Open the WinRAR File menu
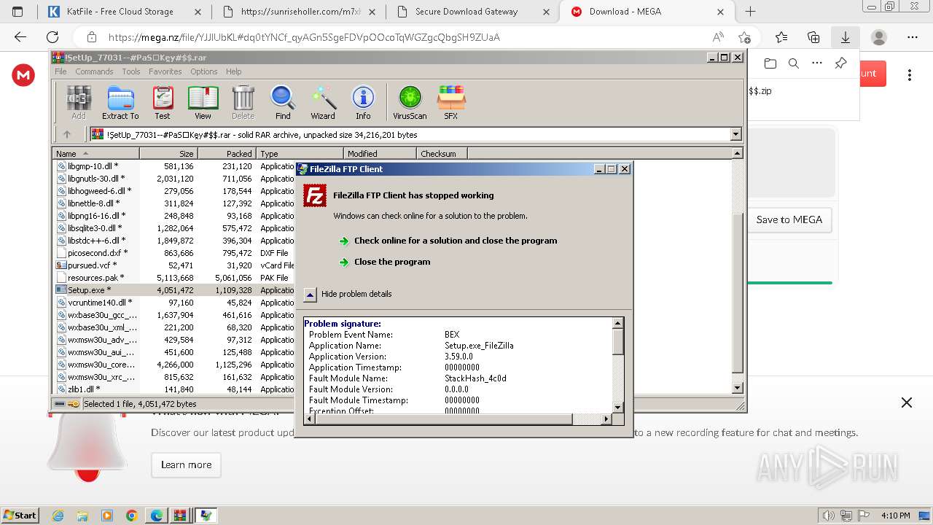933x525 pixels. pyautogui.click(x=60, y=71)
